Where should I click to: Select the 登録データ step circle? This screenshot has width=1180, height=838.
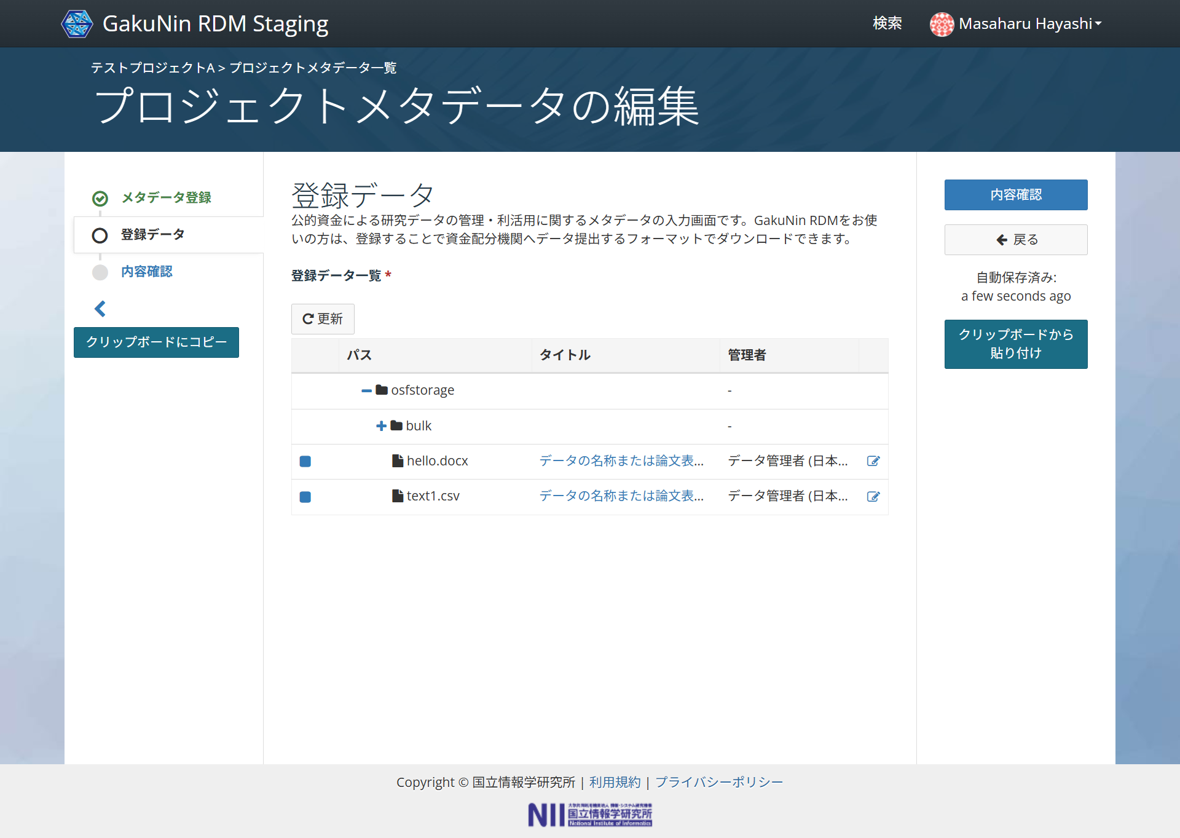(x=100, y=235)
